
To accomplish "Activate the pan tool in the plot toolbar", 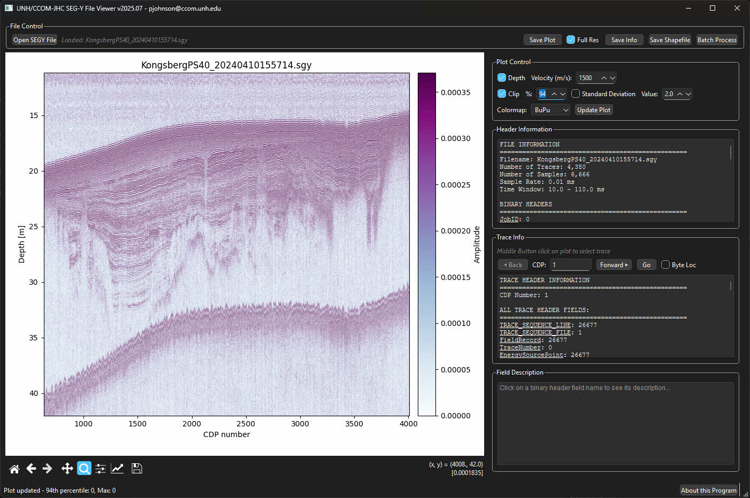I will coord(67,469).
